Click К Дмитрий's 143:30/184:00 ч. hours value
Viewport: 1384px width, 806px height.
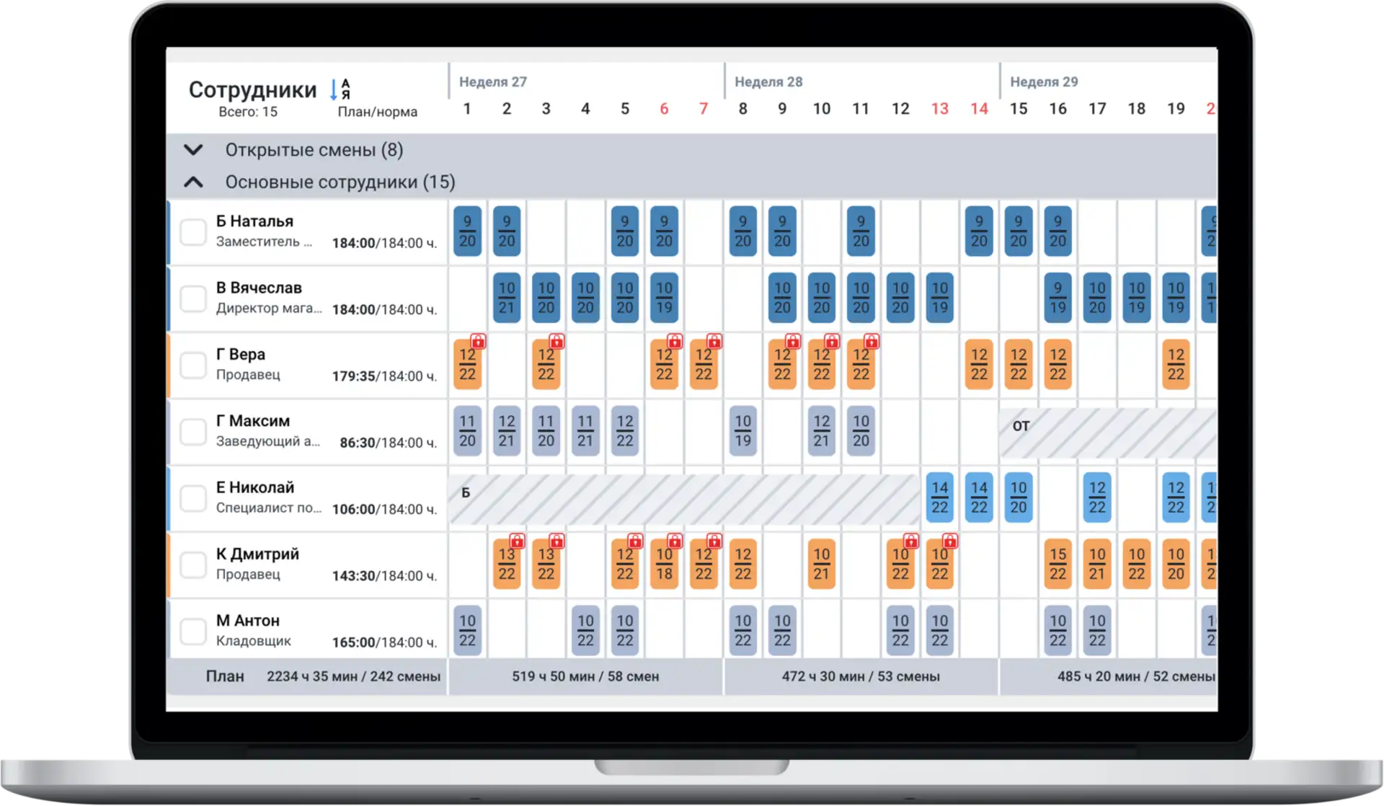[384, 576]
